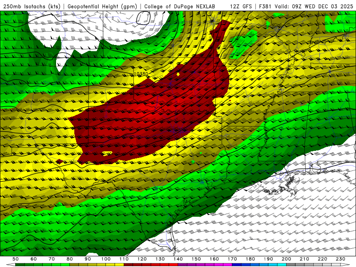Click the '210' value on the isotach scale

(x=304, y=259)
